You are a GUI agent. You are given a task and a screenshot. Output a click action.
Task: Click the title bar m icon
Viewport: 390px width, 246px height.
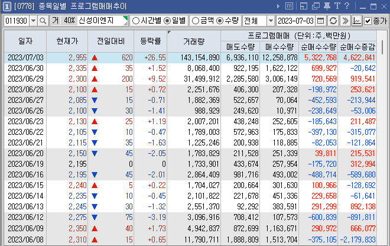pos(289,6)
